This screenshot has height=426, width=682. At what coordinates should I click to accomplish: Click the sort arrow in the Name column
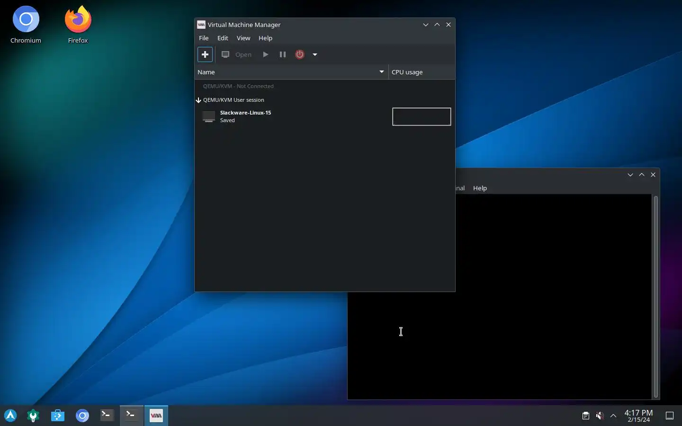(x=382, y=72)
